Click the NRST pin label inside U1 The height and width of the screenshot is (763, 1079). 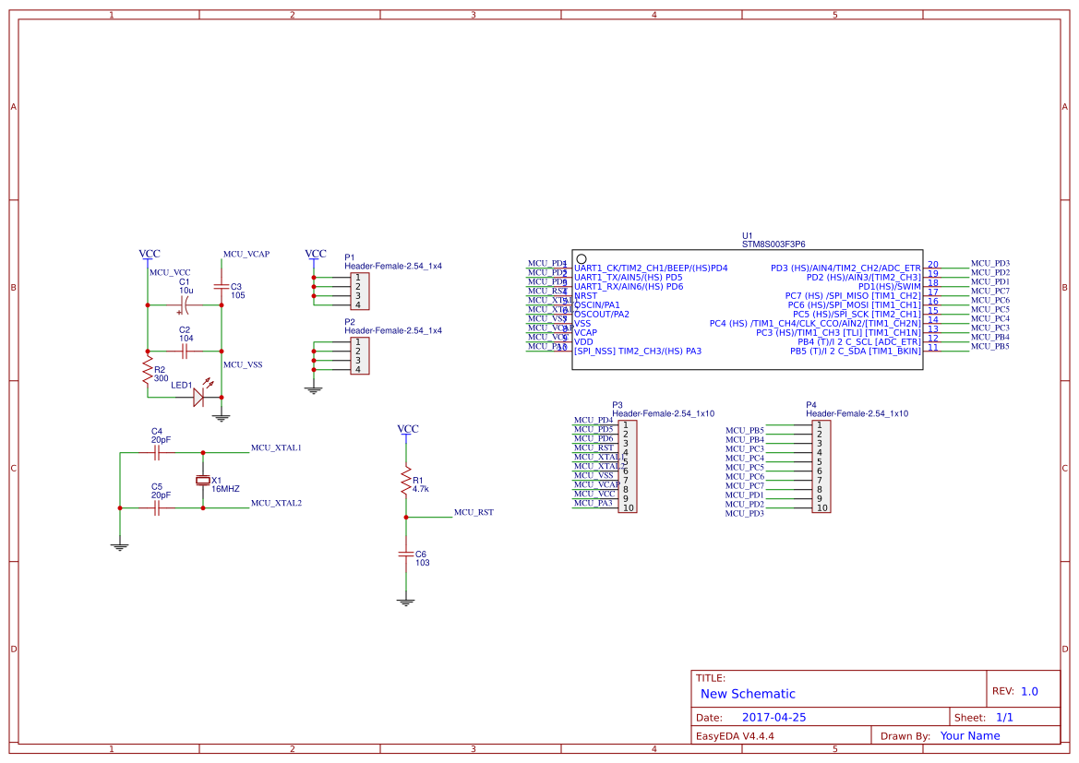[x=585, y=296]
